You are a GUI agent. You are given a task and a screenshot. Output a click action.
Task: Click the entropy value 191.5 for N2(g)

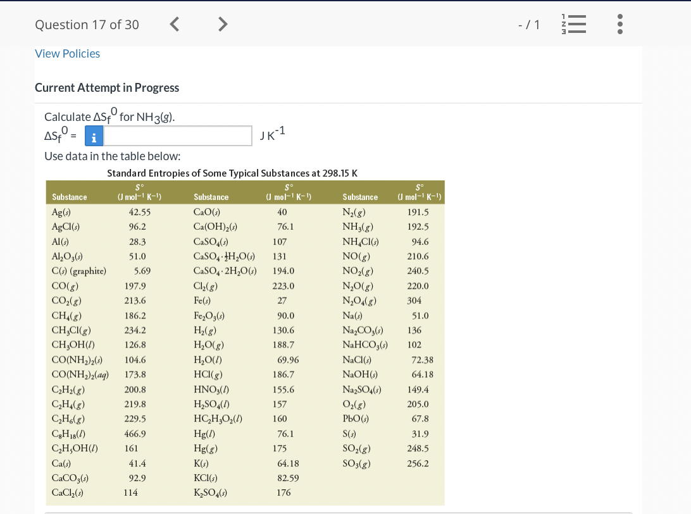pyautogui.click(x=418, y=211)
